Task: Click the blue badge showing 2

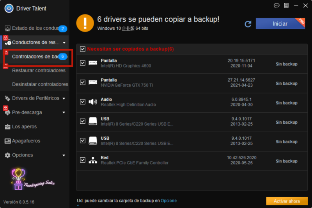Action: click(63, 28)
